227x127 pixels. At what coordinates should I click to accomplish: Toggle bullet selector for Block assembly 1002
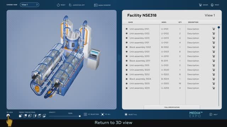click(127, 47)
